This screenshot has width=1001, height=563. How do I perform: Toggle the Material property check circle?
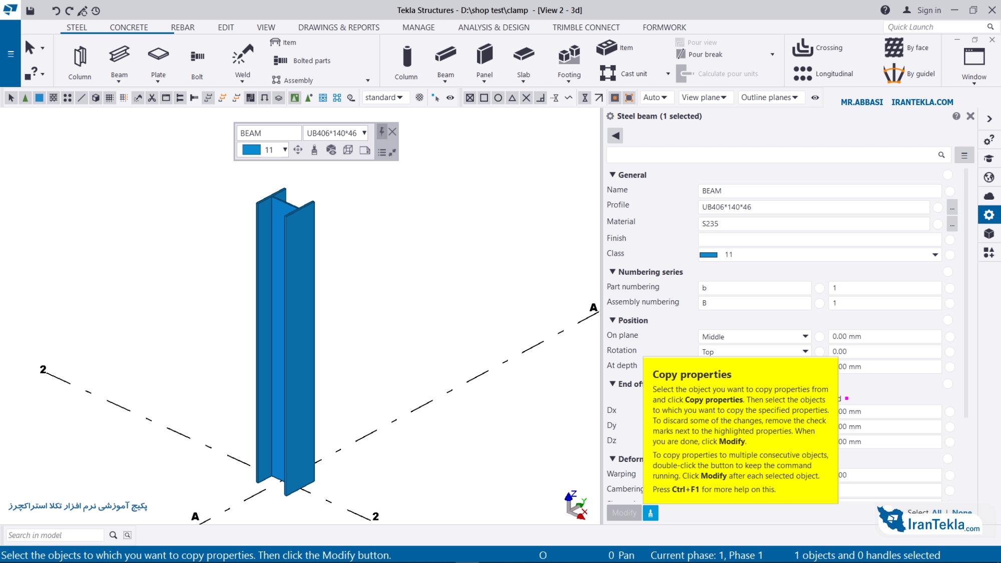coord(938,224)
